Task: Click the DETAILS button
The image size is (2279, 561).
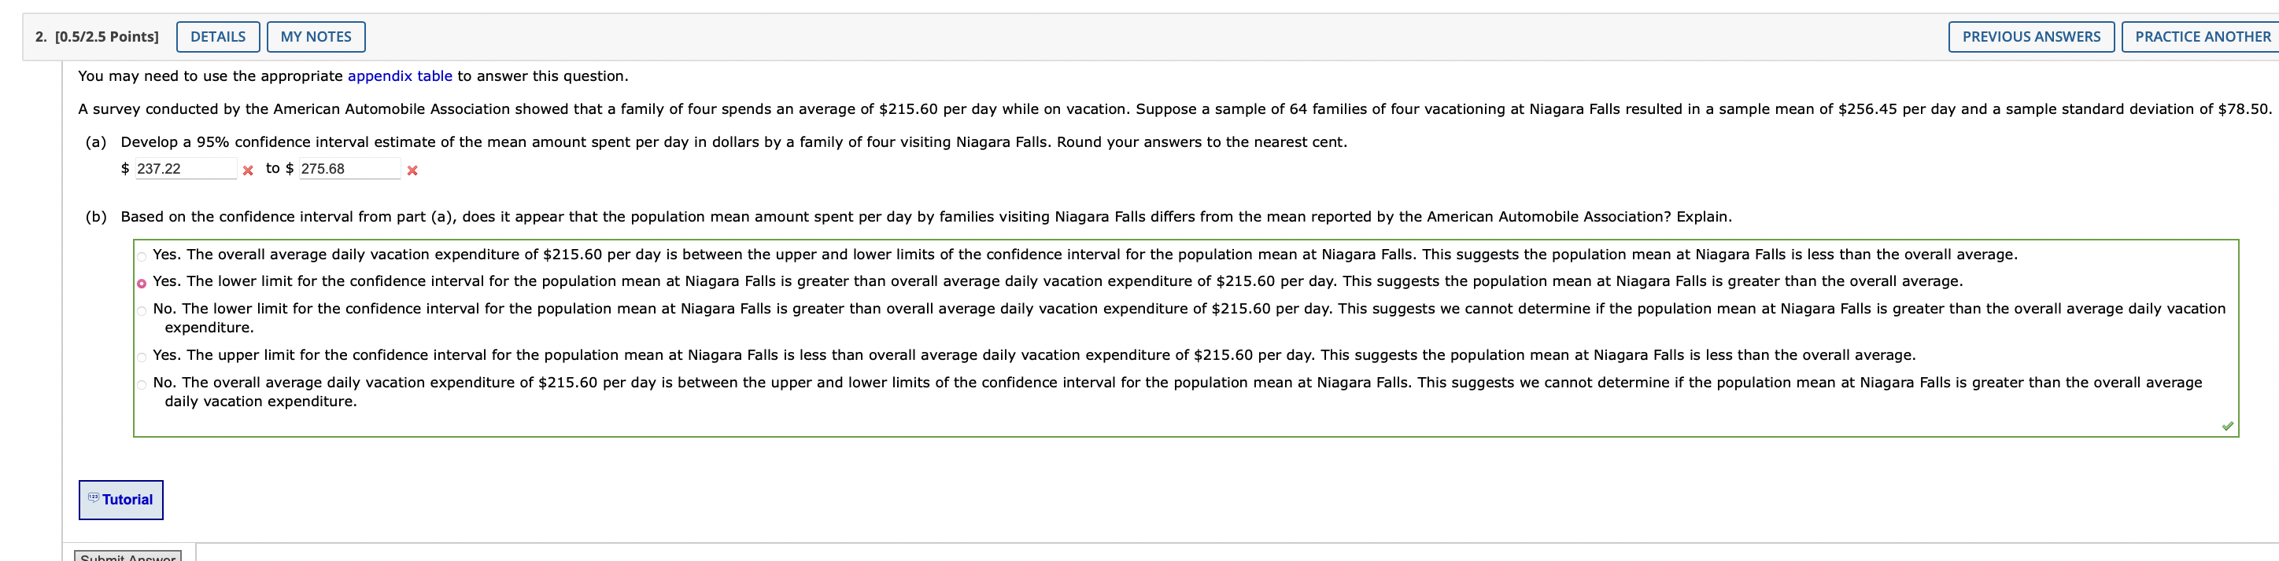Action: tap(218, 36)
